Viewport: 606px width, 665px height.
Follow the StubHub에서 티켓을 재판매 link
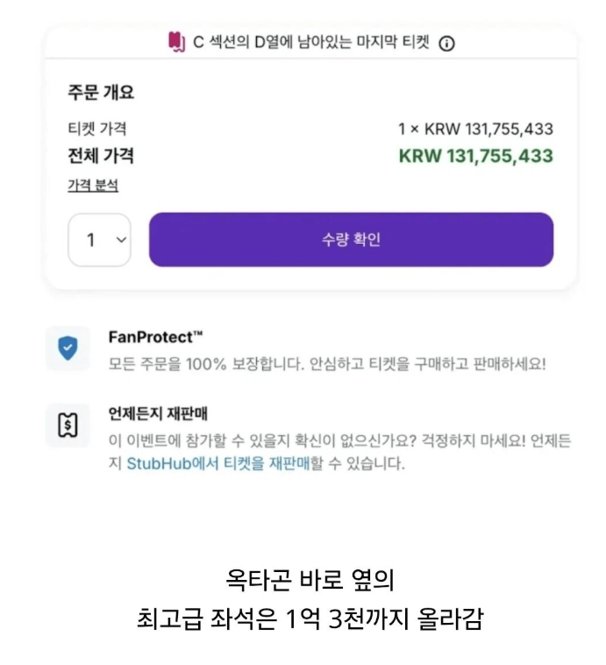[218, 463]
